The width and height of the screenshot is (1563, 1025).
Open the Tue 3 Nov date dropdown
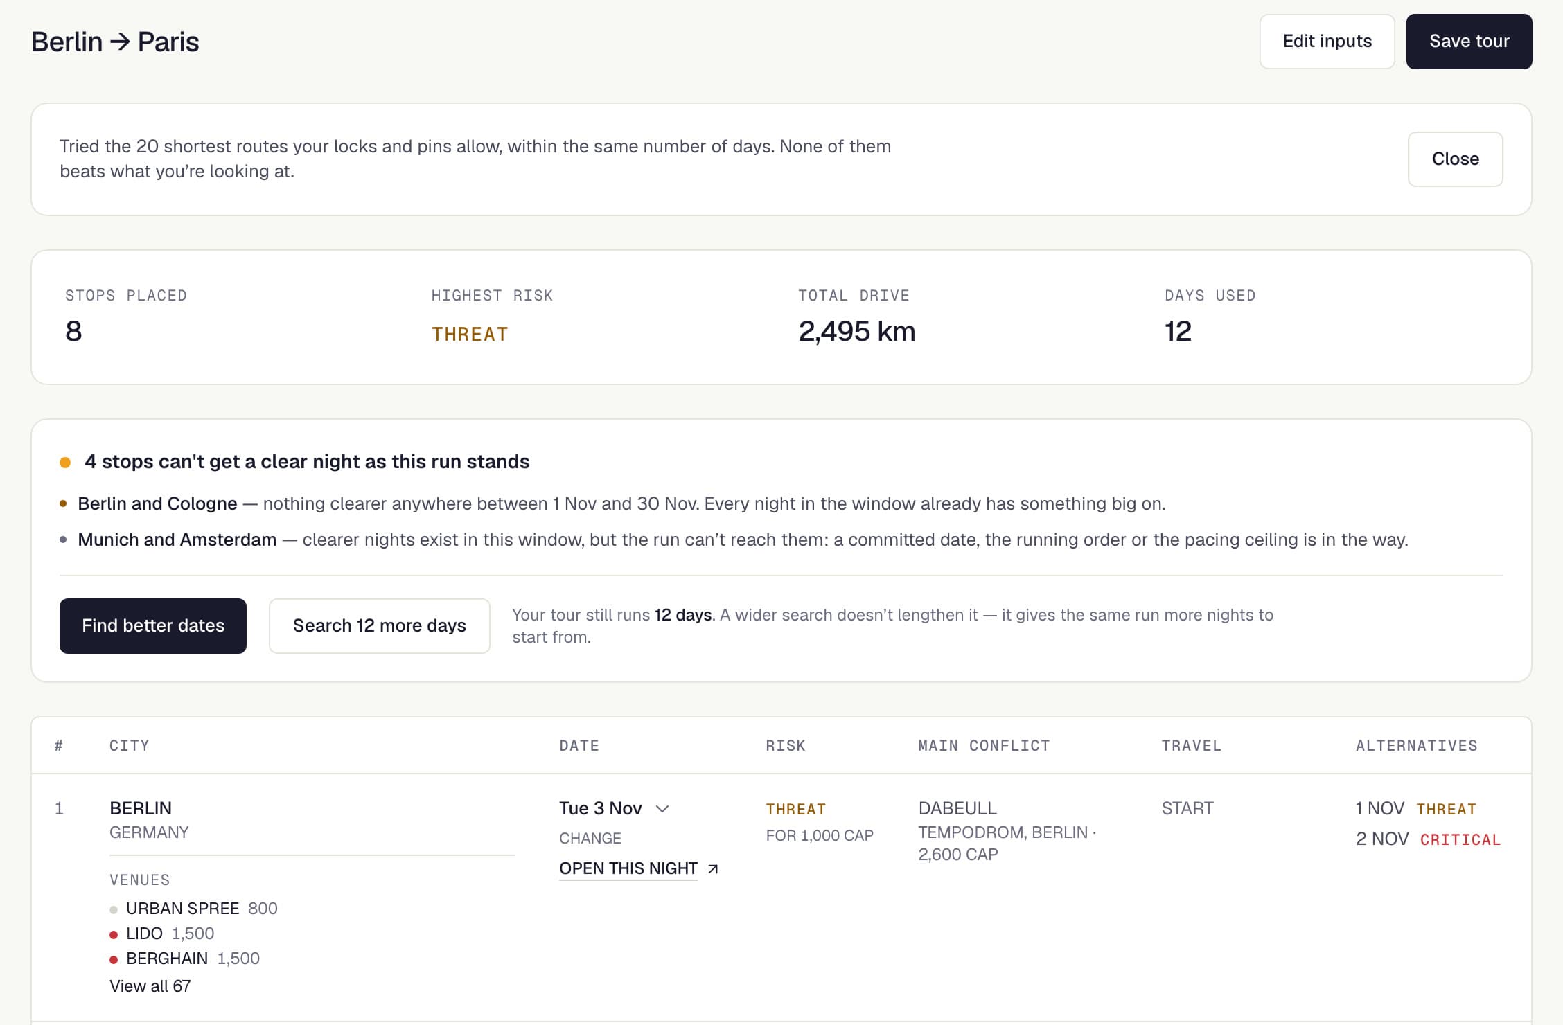(x=614, y=808)
